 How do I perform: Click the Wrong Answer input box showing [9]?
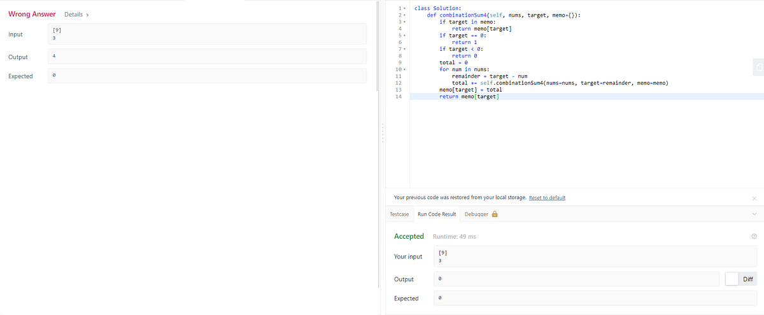click(x=207, y=34)
